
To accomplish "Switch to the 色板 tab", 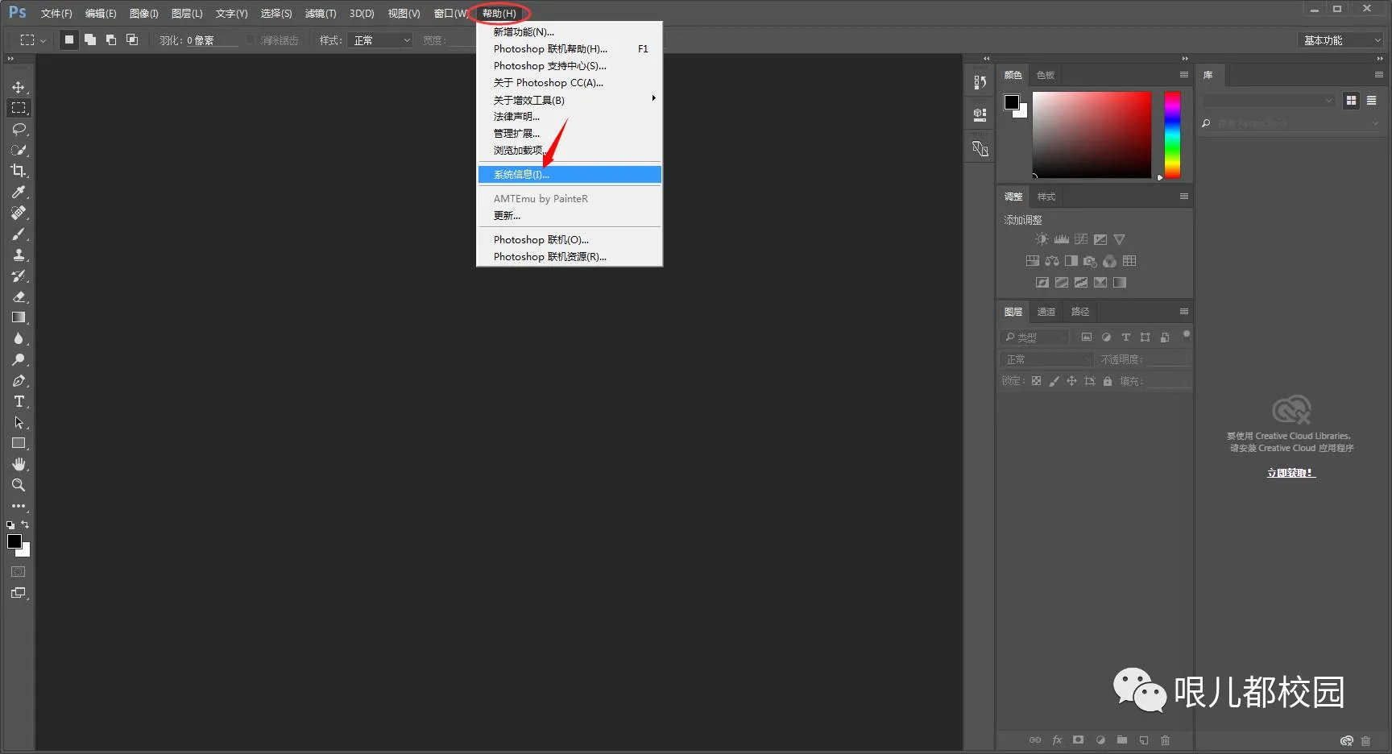I will click(x=1045, y=75).
